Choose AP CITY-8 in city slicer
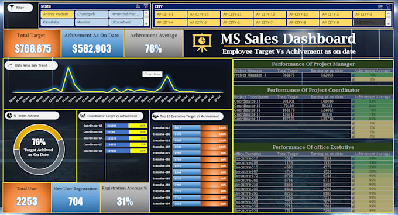 tap(303, 23)
